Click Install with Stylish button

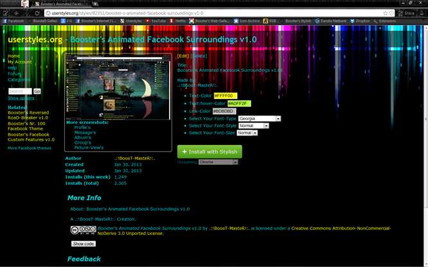coord(210,151)
